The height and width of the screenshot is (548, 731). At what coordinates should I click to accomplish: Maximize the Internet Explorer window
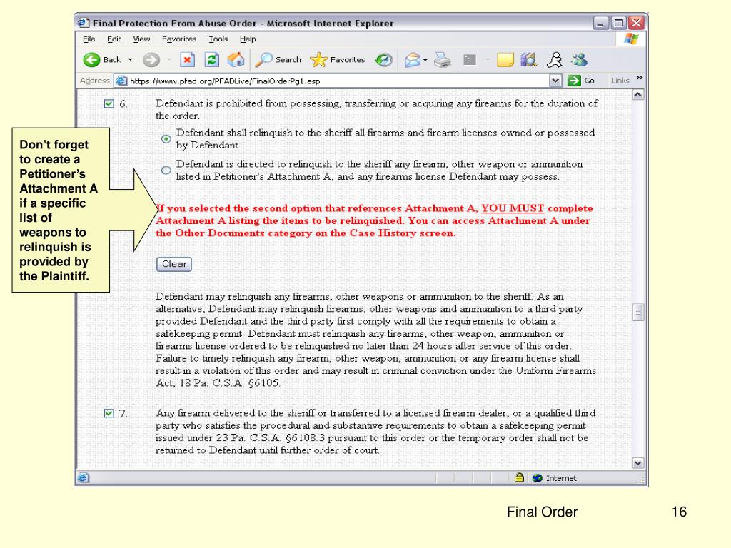(x=619, y=23)
